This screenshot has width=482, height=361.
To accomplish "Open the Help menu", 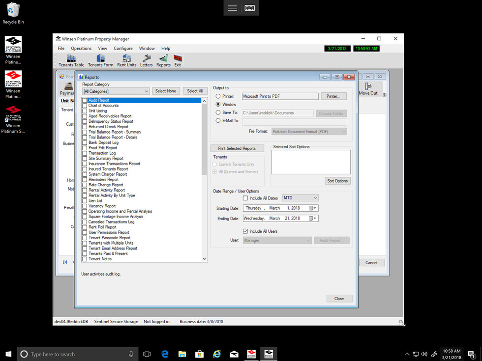I will pos(166,49).
